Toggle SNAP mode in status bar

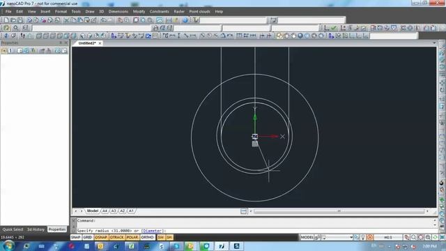pyautogui.click(x=76, y=237)
